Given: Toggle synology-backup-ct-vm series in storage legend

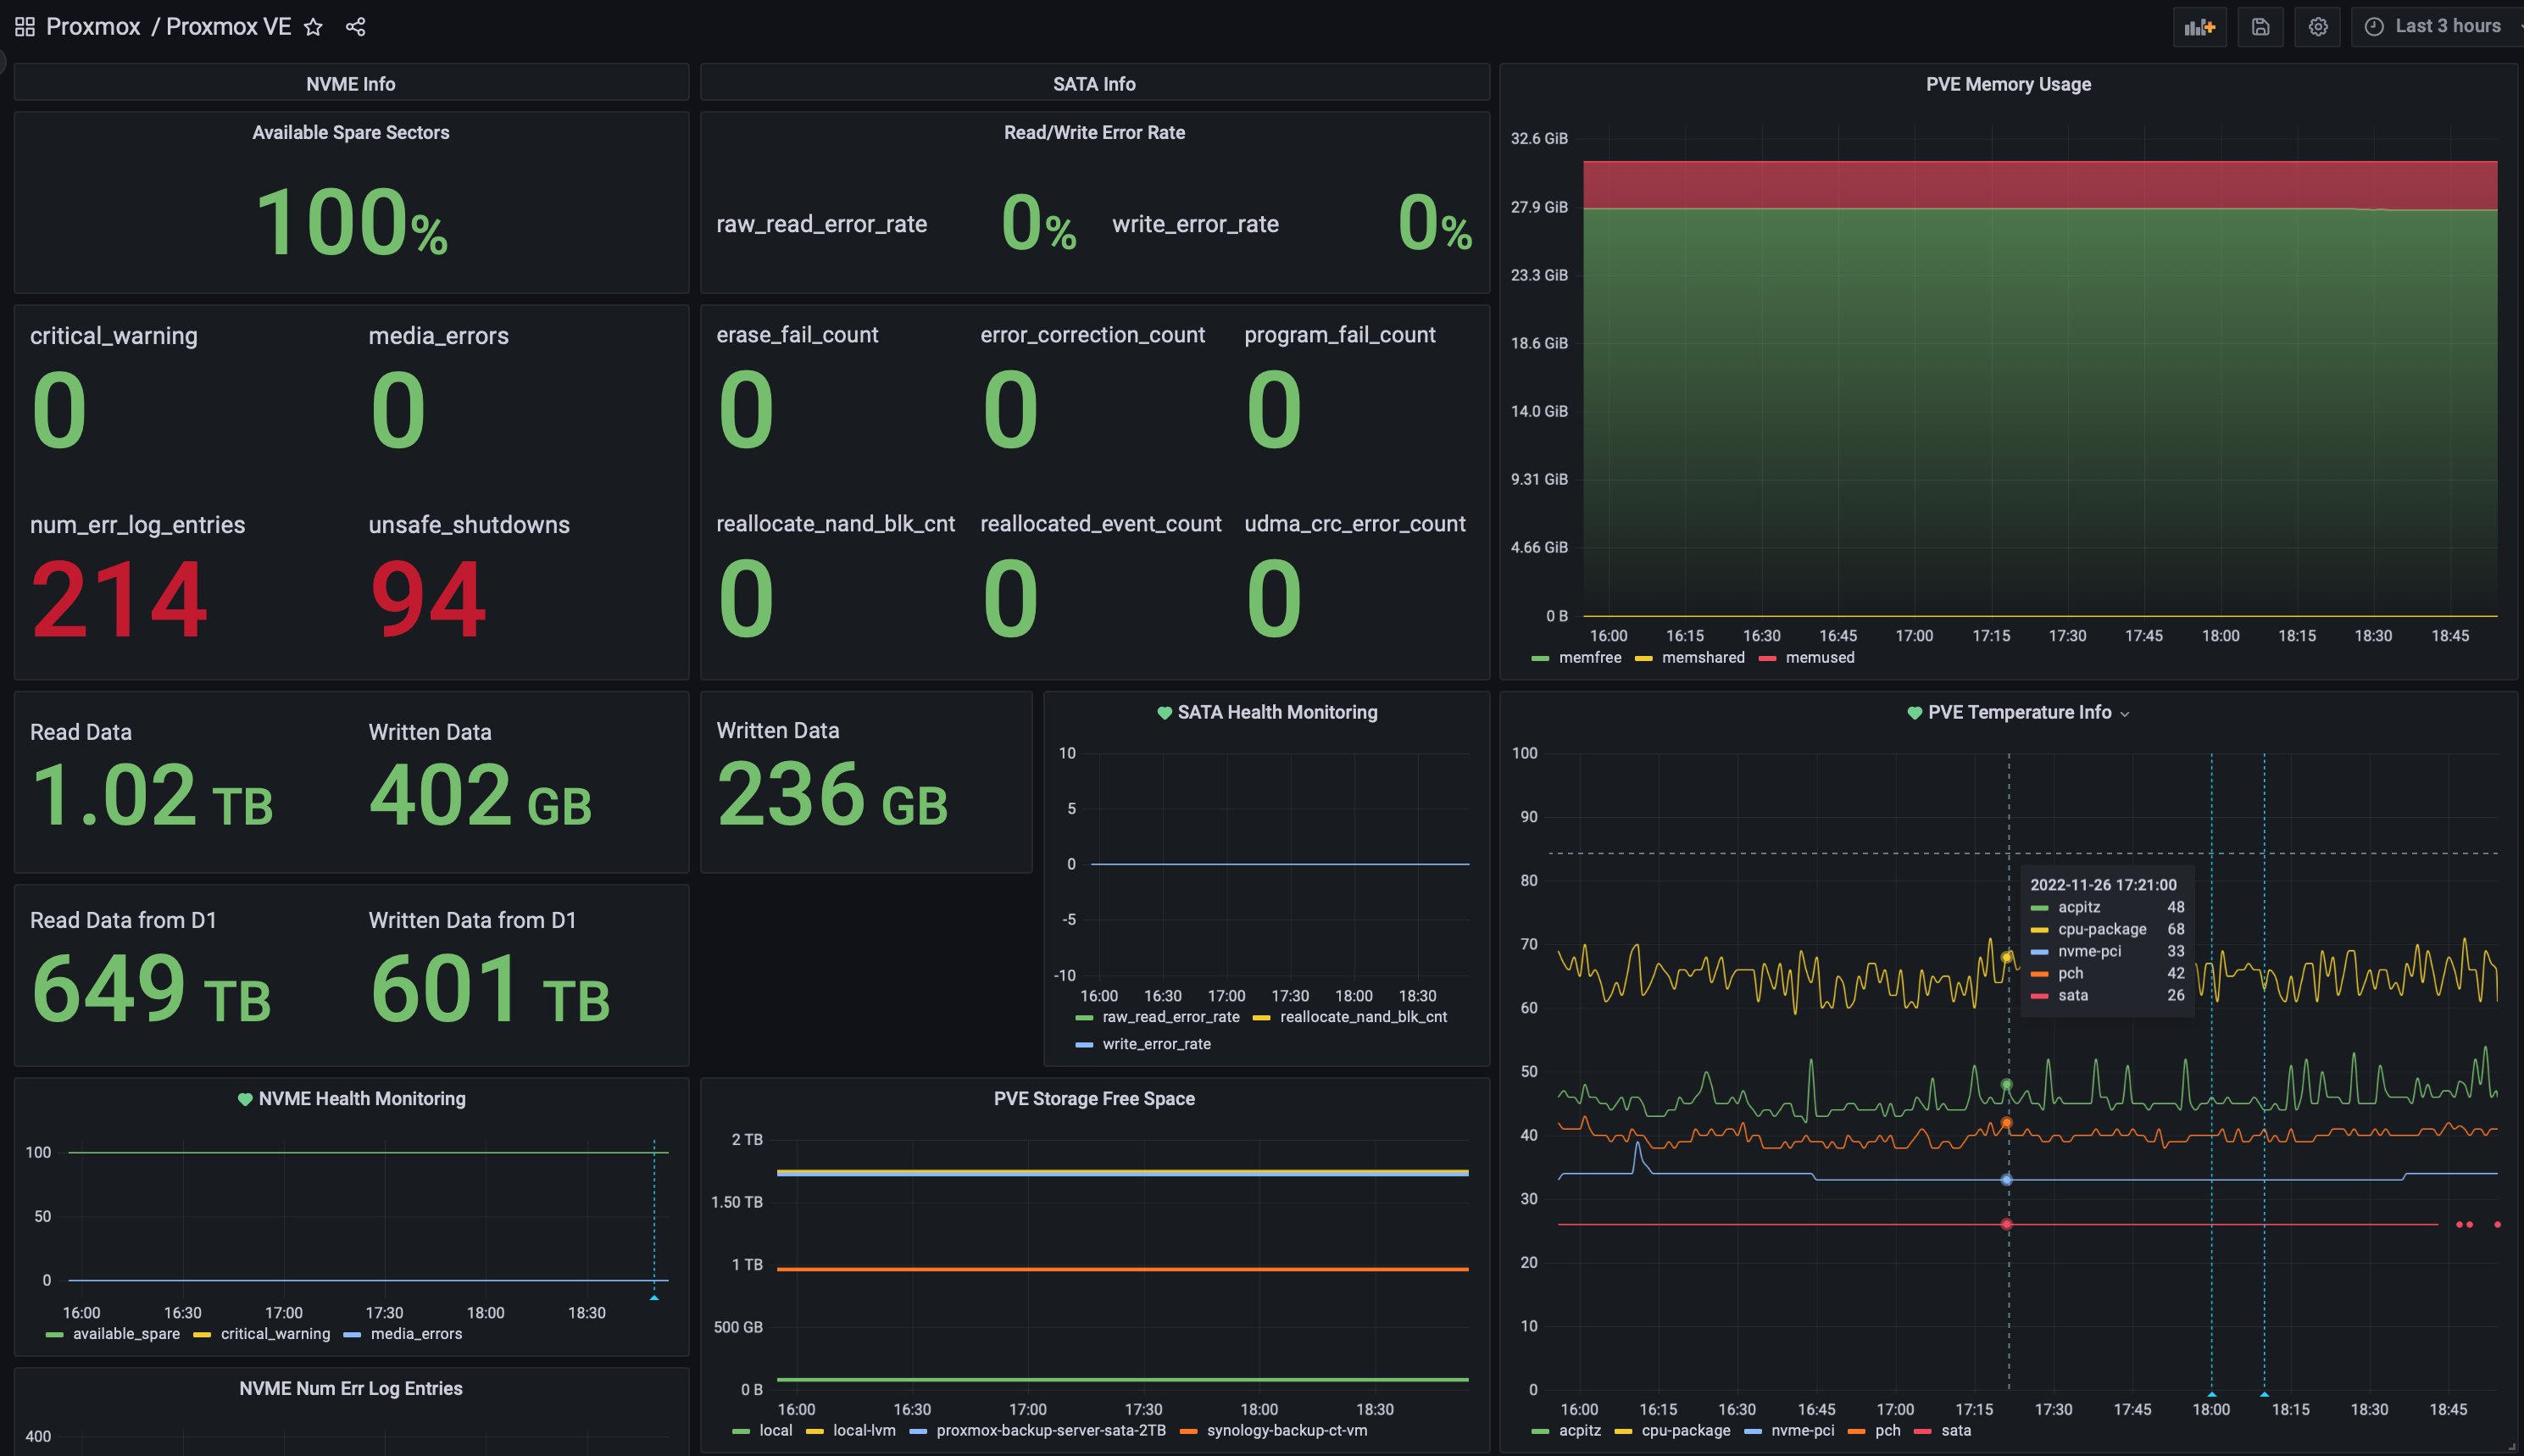Looking at the screenshot, I should point(1286,1431).
